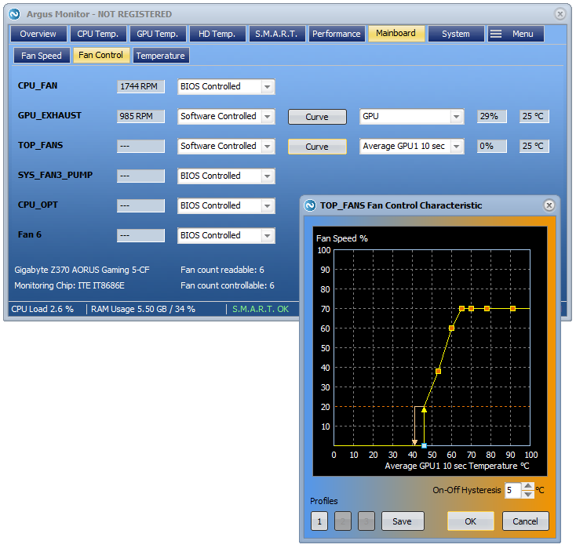This screenshot has width=576, height=559.
Task: Click the TOP_FANS 0% fan speed value
Action: 491,146
